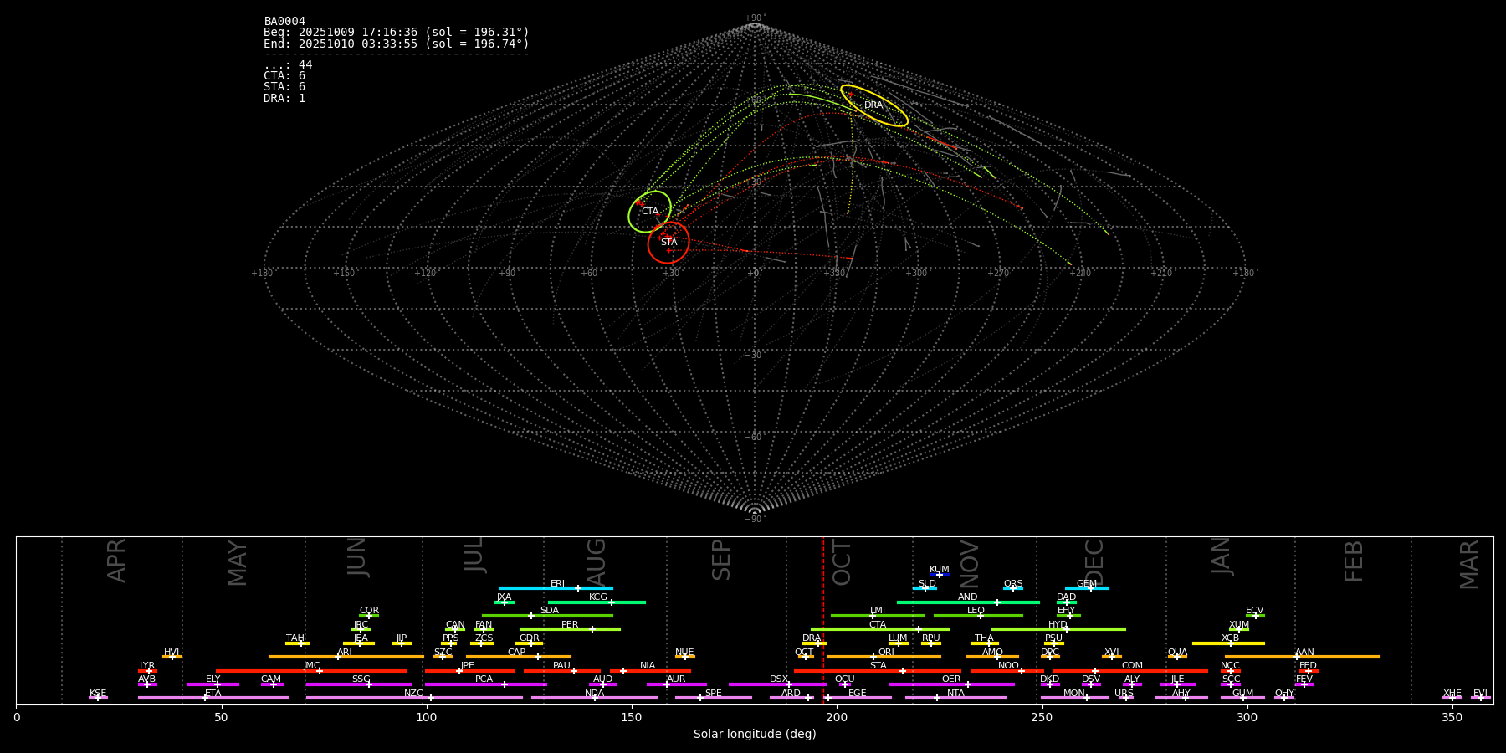Click the green CTA radiant circle
1506x753 pixels.
650,212
